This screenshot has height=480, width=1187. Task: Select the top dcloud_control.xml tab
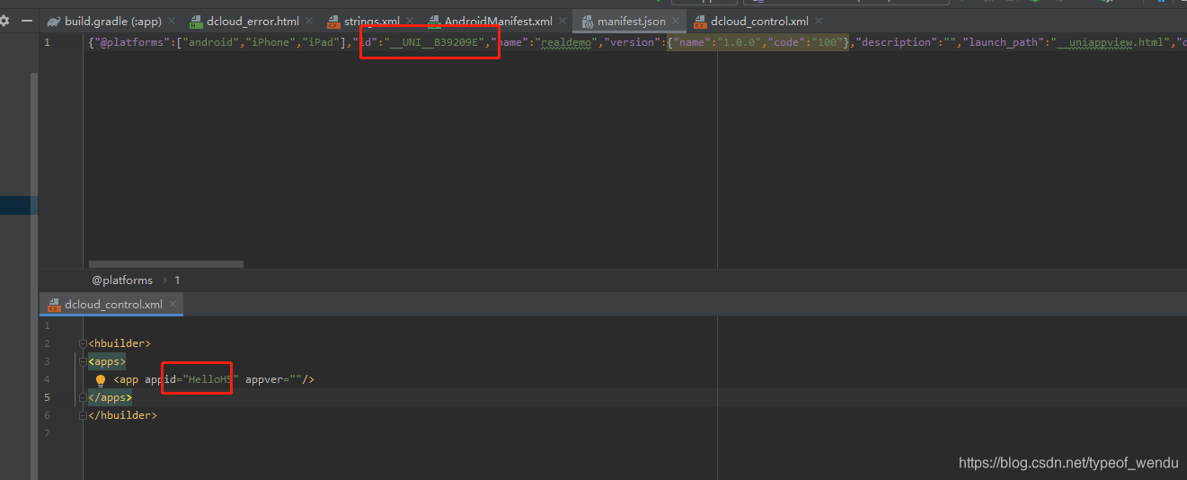pyautogui.click(x=759, y=21)
